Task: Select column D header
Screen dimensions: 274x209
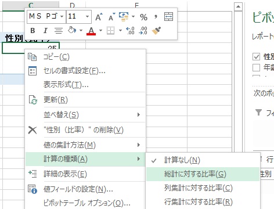Action: point(72,5)
